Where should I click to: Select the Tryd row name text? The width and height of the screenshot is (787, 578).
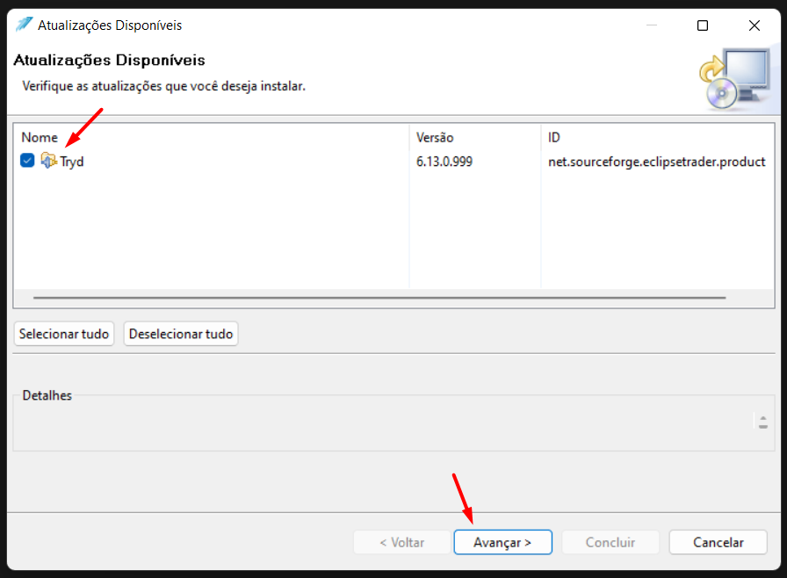72,162
